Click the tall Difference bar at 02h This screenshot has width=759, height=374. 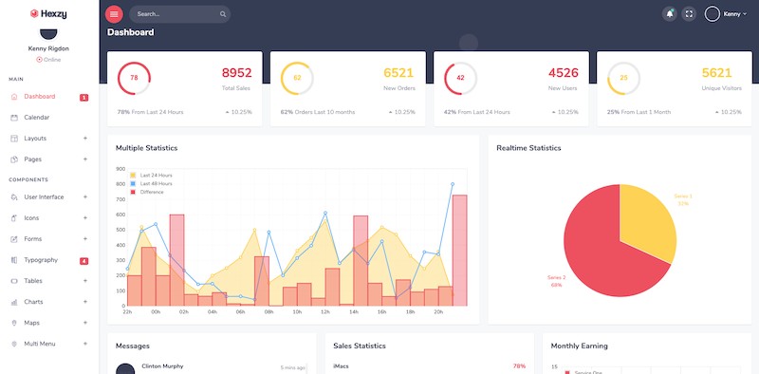[x=176, y=260]
